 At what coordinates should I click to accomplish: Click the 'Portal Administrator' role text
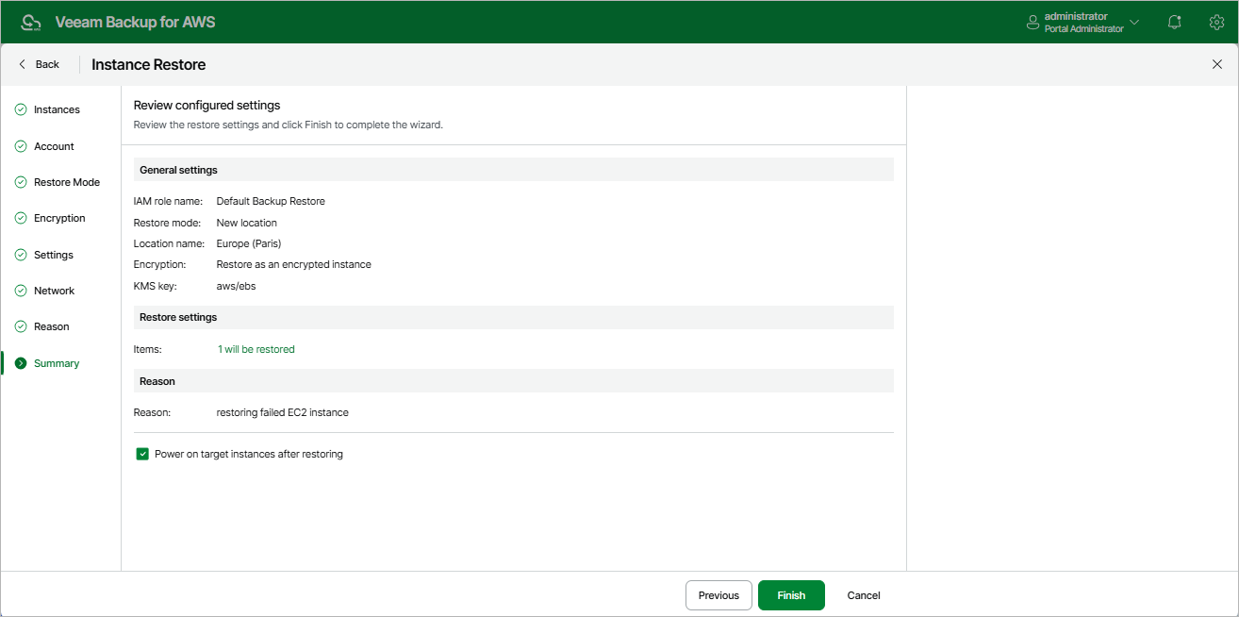[x=1084, y=29]
